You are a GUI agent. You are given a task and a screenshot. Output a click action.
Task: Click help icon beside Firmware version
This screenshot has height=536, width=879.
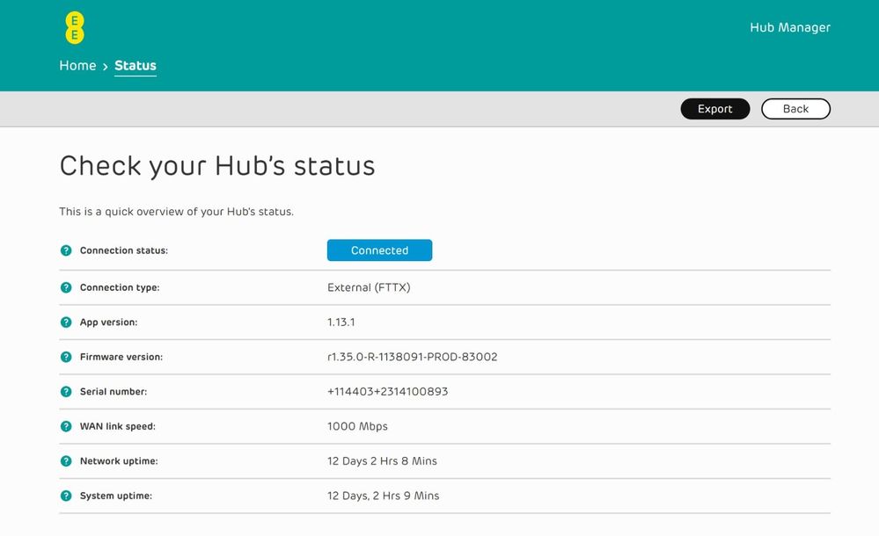(x=65, y=357)
